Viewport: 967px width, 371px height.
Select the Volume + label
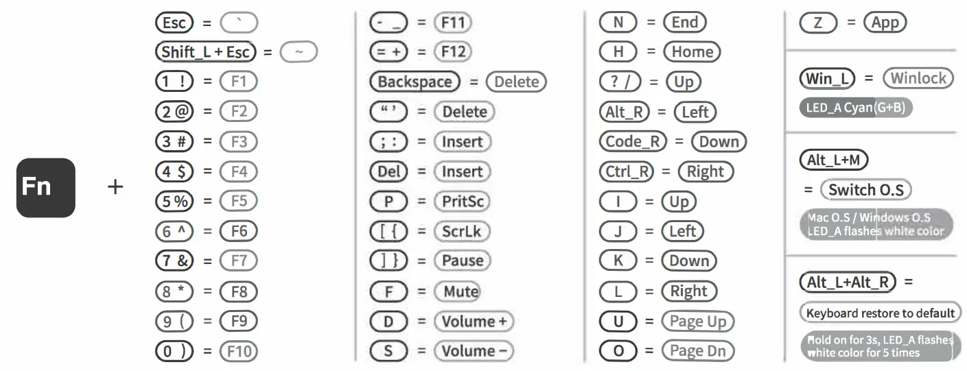tap(474, 322)
